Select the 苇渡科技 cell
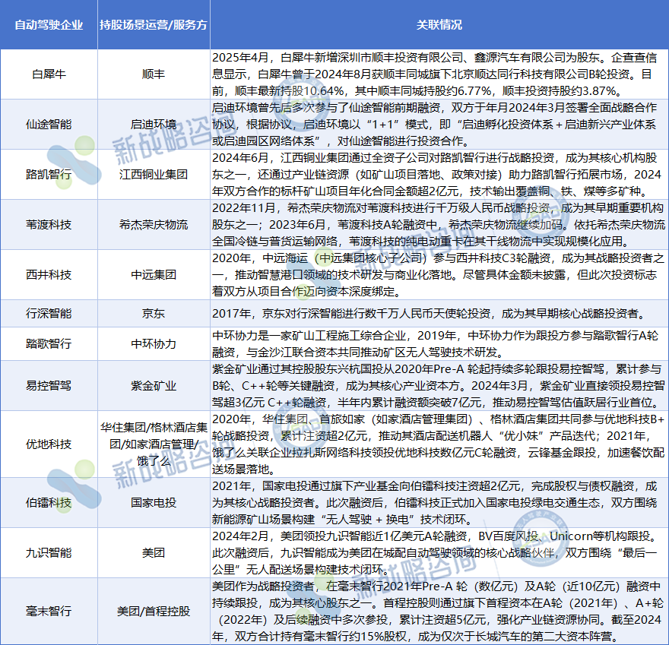 click(49, 224)
